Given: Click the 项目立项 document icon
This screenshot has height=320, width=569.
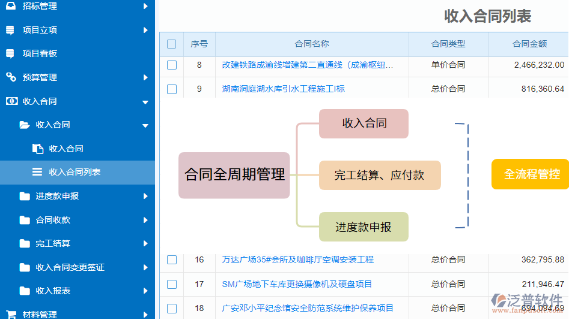Looking at the screenshot, I should [10, 30].
